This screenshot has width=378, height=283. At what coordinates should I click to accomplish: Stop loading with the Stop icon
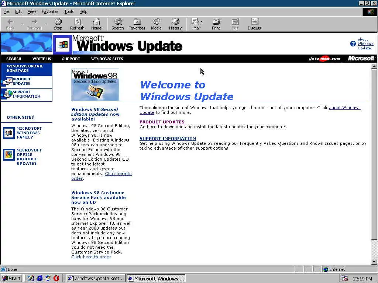[58, 24]
